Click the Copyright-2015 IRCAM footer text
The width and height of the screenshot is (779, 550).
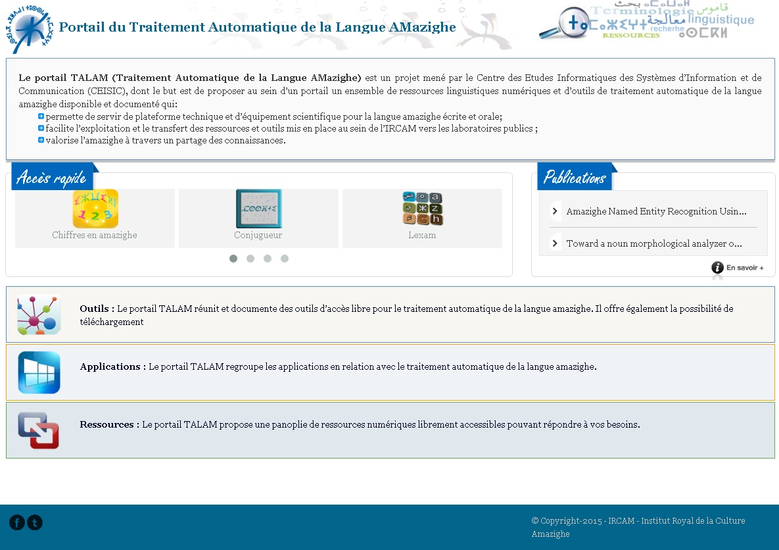click(x=638, y=527)
